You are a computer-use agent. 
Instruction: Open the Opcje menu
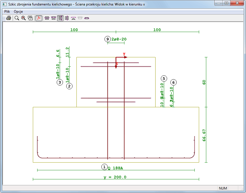point(18,12)
